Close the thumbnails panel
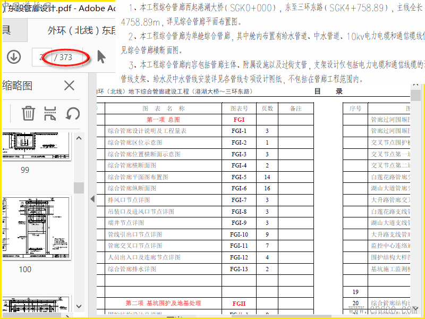The image size is (425, 319). click(69, 86)
